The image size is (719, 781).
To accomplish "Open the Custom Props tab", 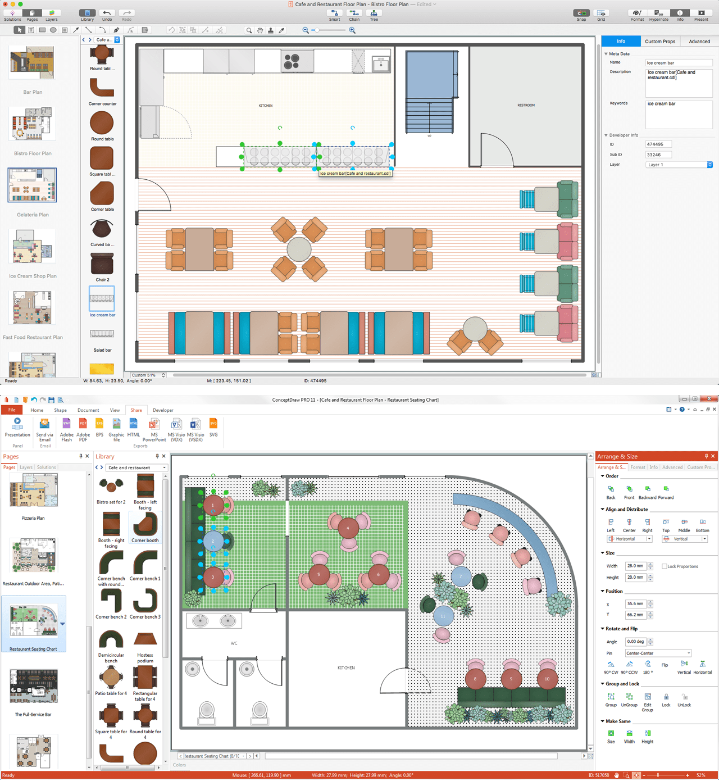I will coord(660,41).
